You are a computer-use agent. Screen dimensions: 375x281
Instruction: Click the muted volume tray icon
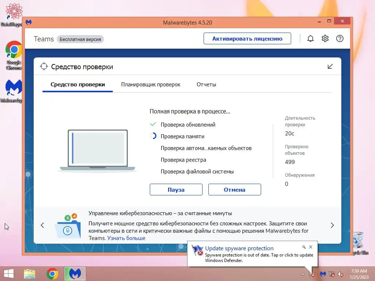[x=340, y=274]
